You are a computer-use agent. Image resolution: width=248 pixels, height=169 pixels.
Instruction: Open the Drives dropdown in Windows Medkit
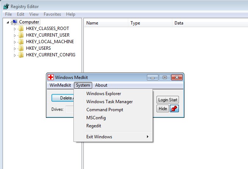tap(69, 109)
